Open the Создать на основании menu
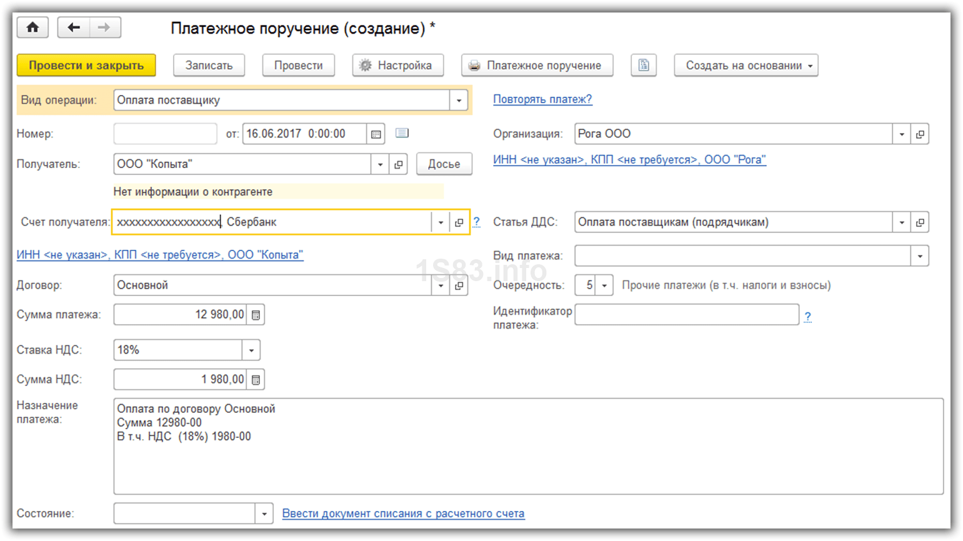The height and width of the screenshot is (541, 963). coord(746,66)
